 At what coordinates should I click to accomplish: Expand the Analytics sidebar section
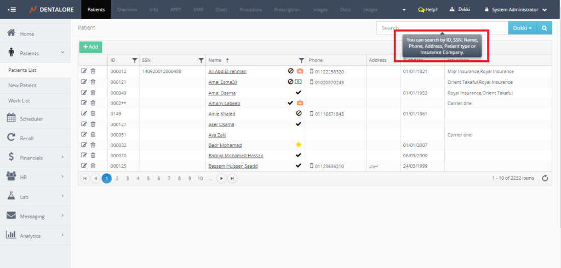tap(35, 236)
